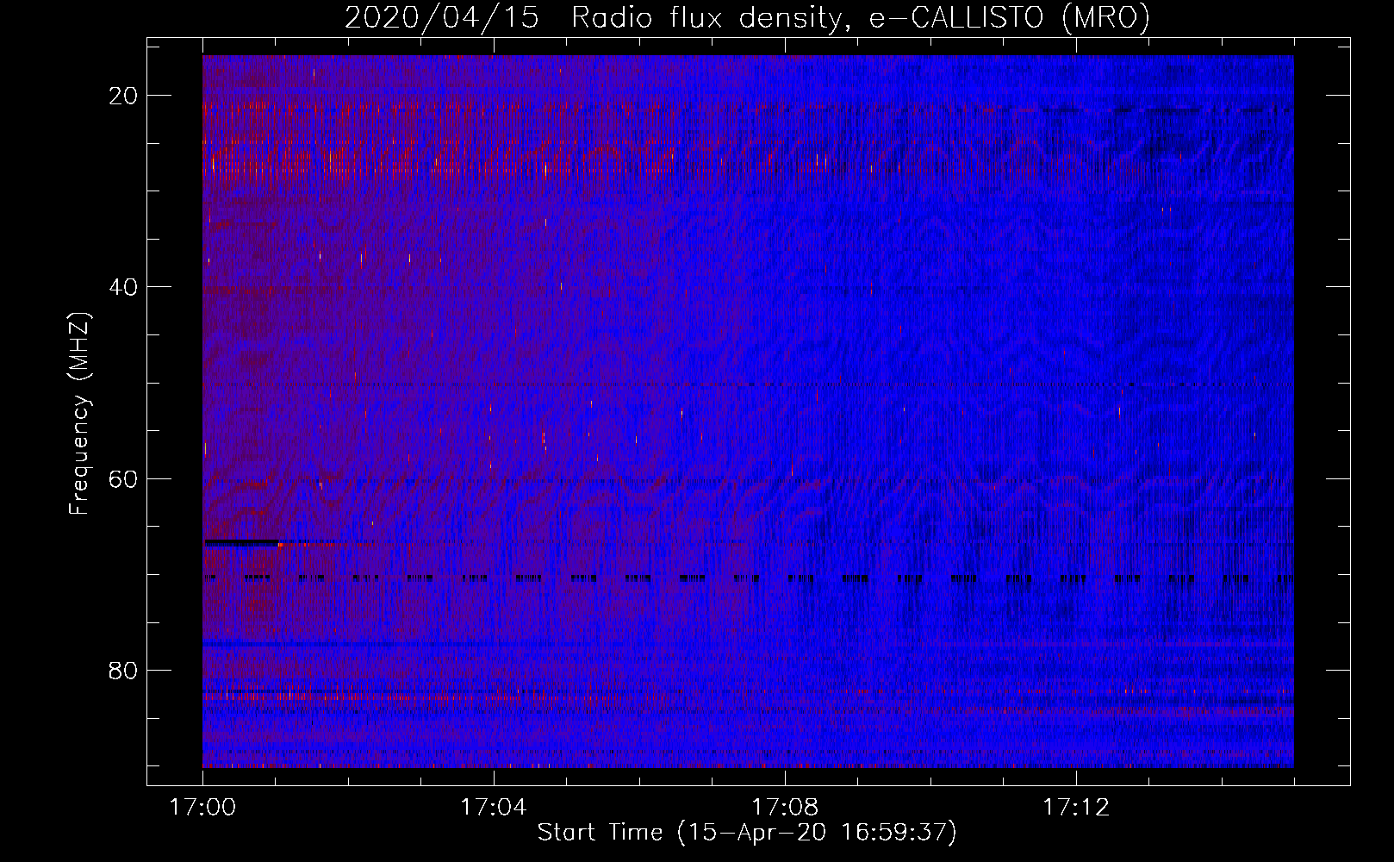Click the 'e-CALLISTO (MRO)' text in title
The image size is (1394, 862).
pos(1009,18)
